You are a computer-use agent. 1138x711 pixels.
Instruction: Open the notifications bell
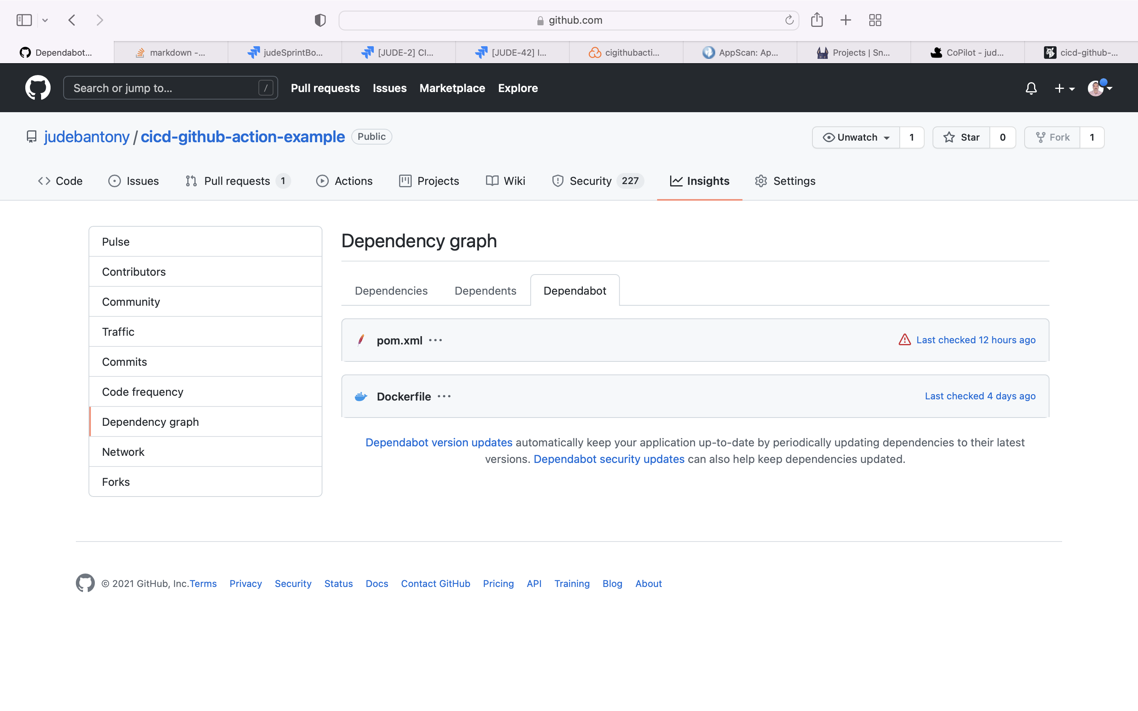coord(1031,88)
